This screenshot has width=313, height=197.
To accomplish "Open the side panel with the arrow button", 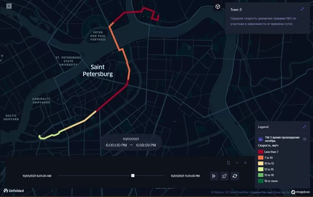I will [9, 6].
